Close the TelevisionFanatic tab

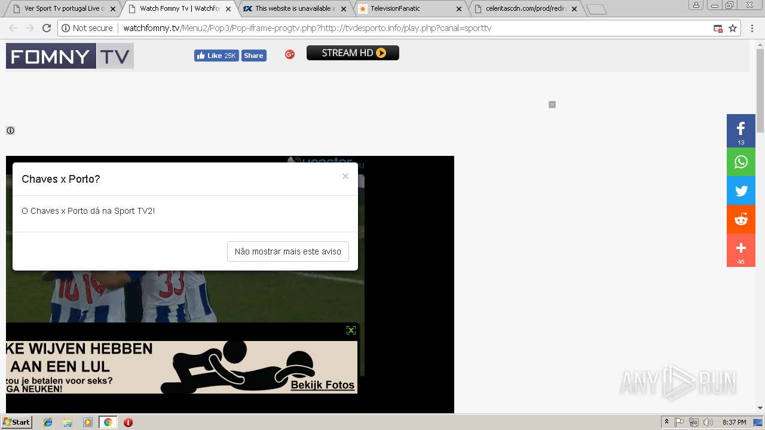[459, 9]
